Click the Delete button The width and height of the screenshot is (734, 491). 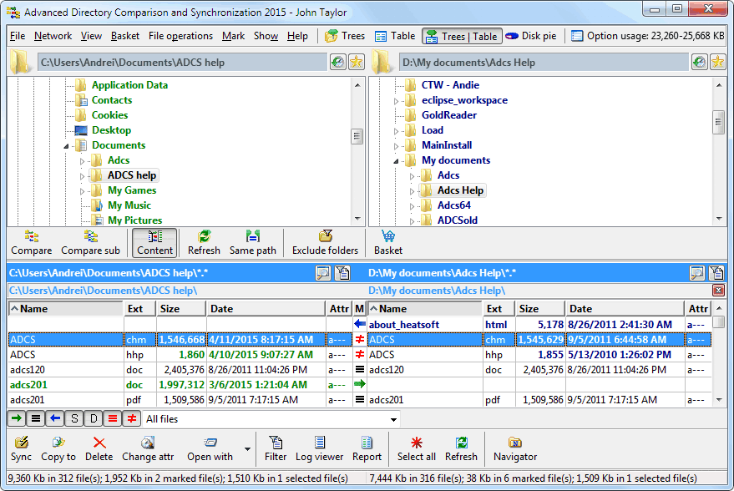coord(99,449)
